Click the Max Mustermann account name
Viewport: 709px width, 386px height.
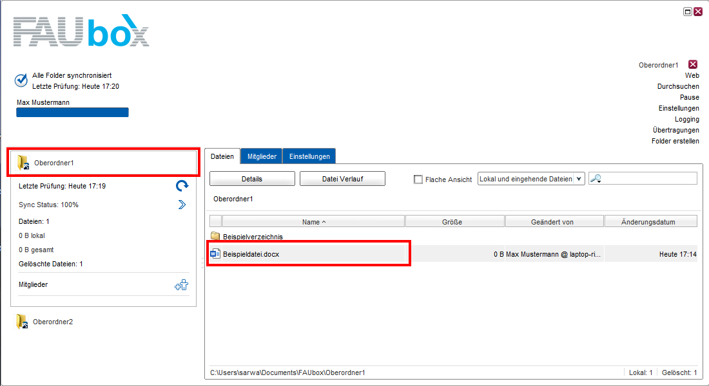click(x=43, y=102)
